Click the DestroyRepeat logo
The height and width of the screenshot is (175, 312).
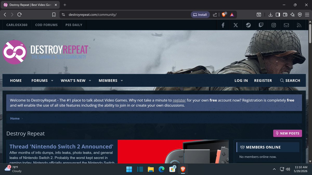45,52
